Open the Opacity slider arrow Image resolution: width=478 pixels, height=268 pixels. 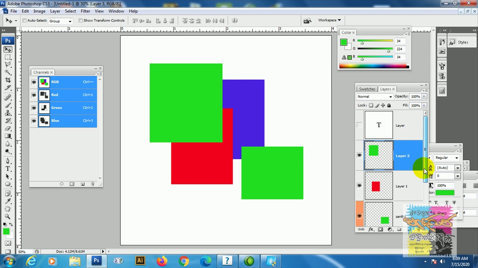click(x=424, y=96)
